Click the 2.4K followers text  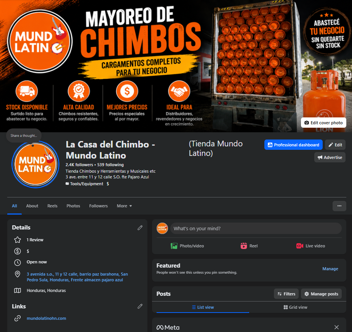point(79,165)
